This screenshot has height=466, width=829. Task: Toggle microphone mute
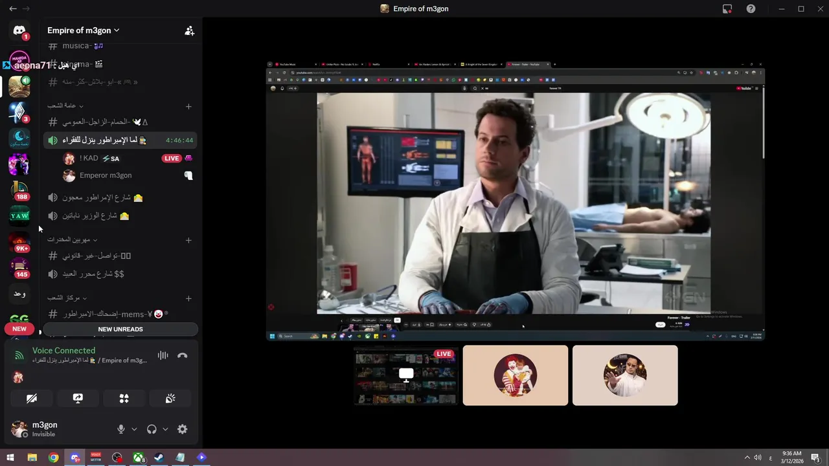coord(120,429)
